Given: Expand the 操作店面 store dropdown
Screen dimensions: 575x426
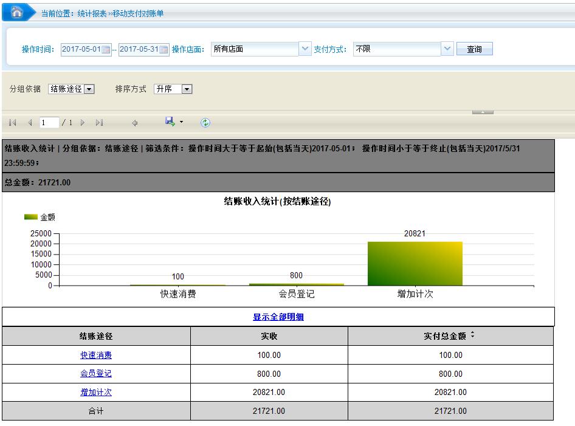Looking at the screenshot, I should pyautogui.click(x=305, y=49).
